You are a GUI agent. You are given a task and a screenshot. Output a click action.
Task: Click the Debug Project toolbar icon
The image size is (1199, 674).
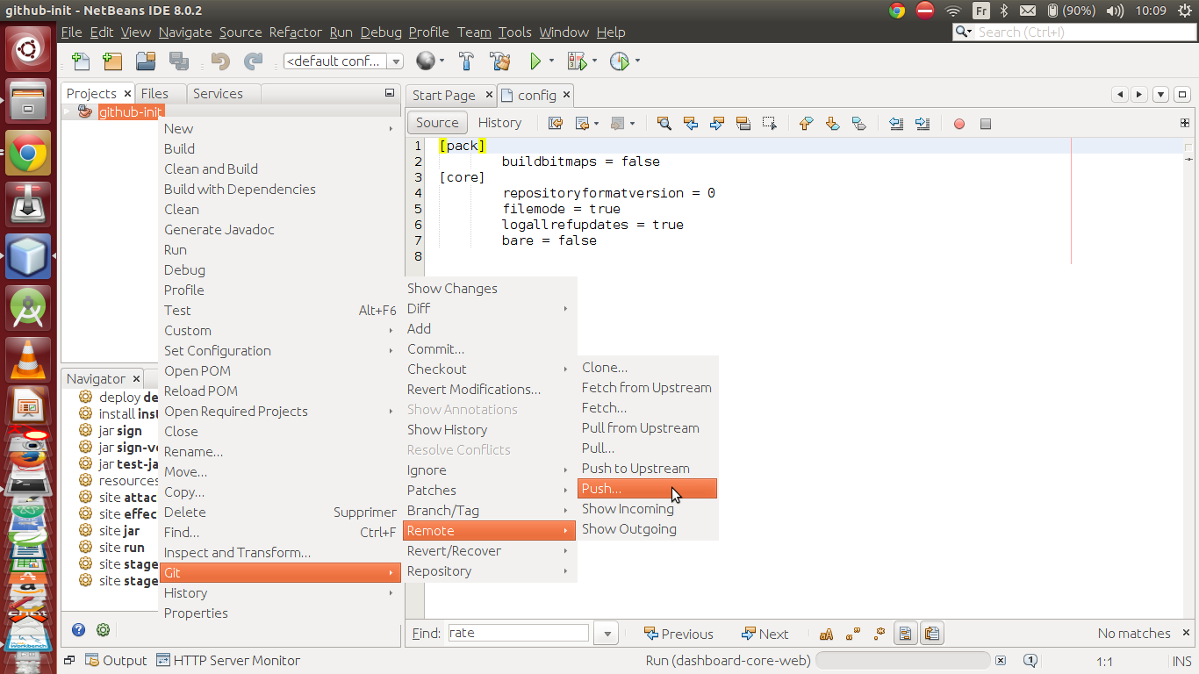[577, 61]
